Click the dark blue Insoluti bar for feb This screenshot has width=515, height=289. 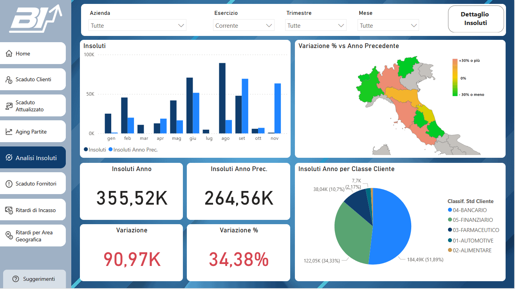coord(124,116)
